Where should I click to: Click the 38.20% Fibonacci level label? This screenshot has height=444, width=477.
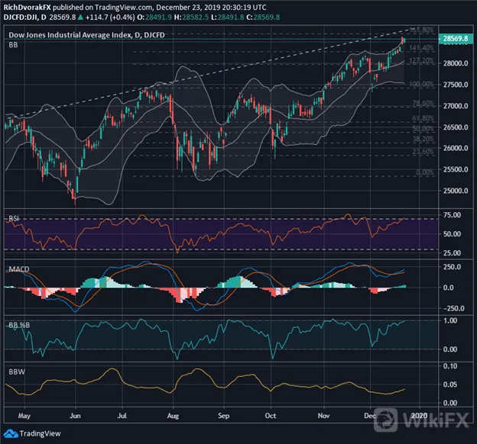[x=423, y=140]
